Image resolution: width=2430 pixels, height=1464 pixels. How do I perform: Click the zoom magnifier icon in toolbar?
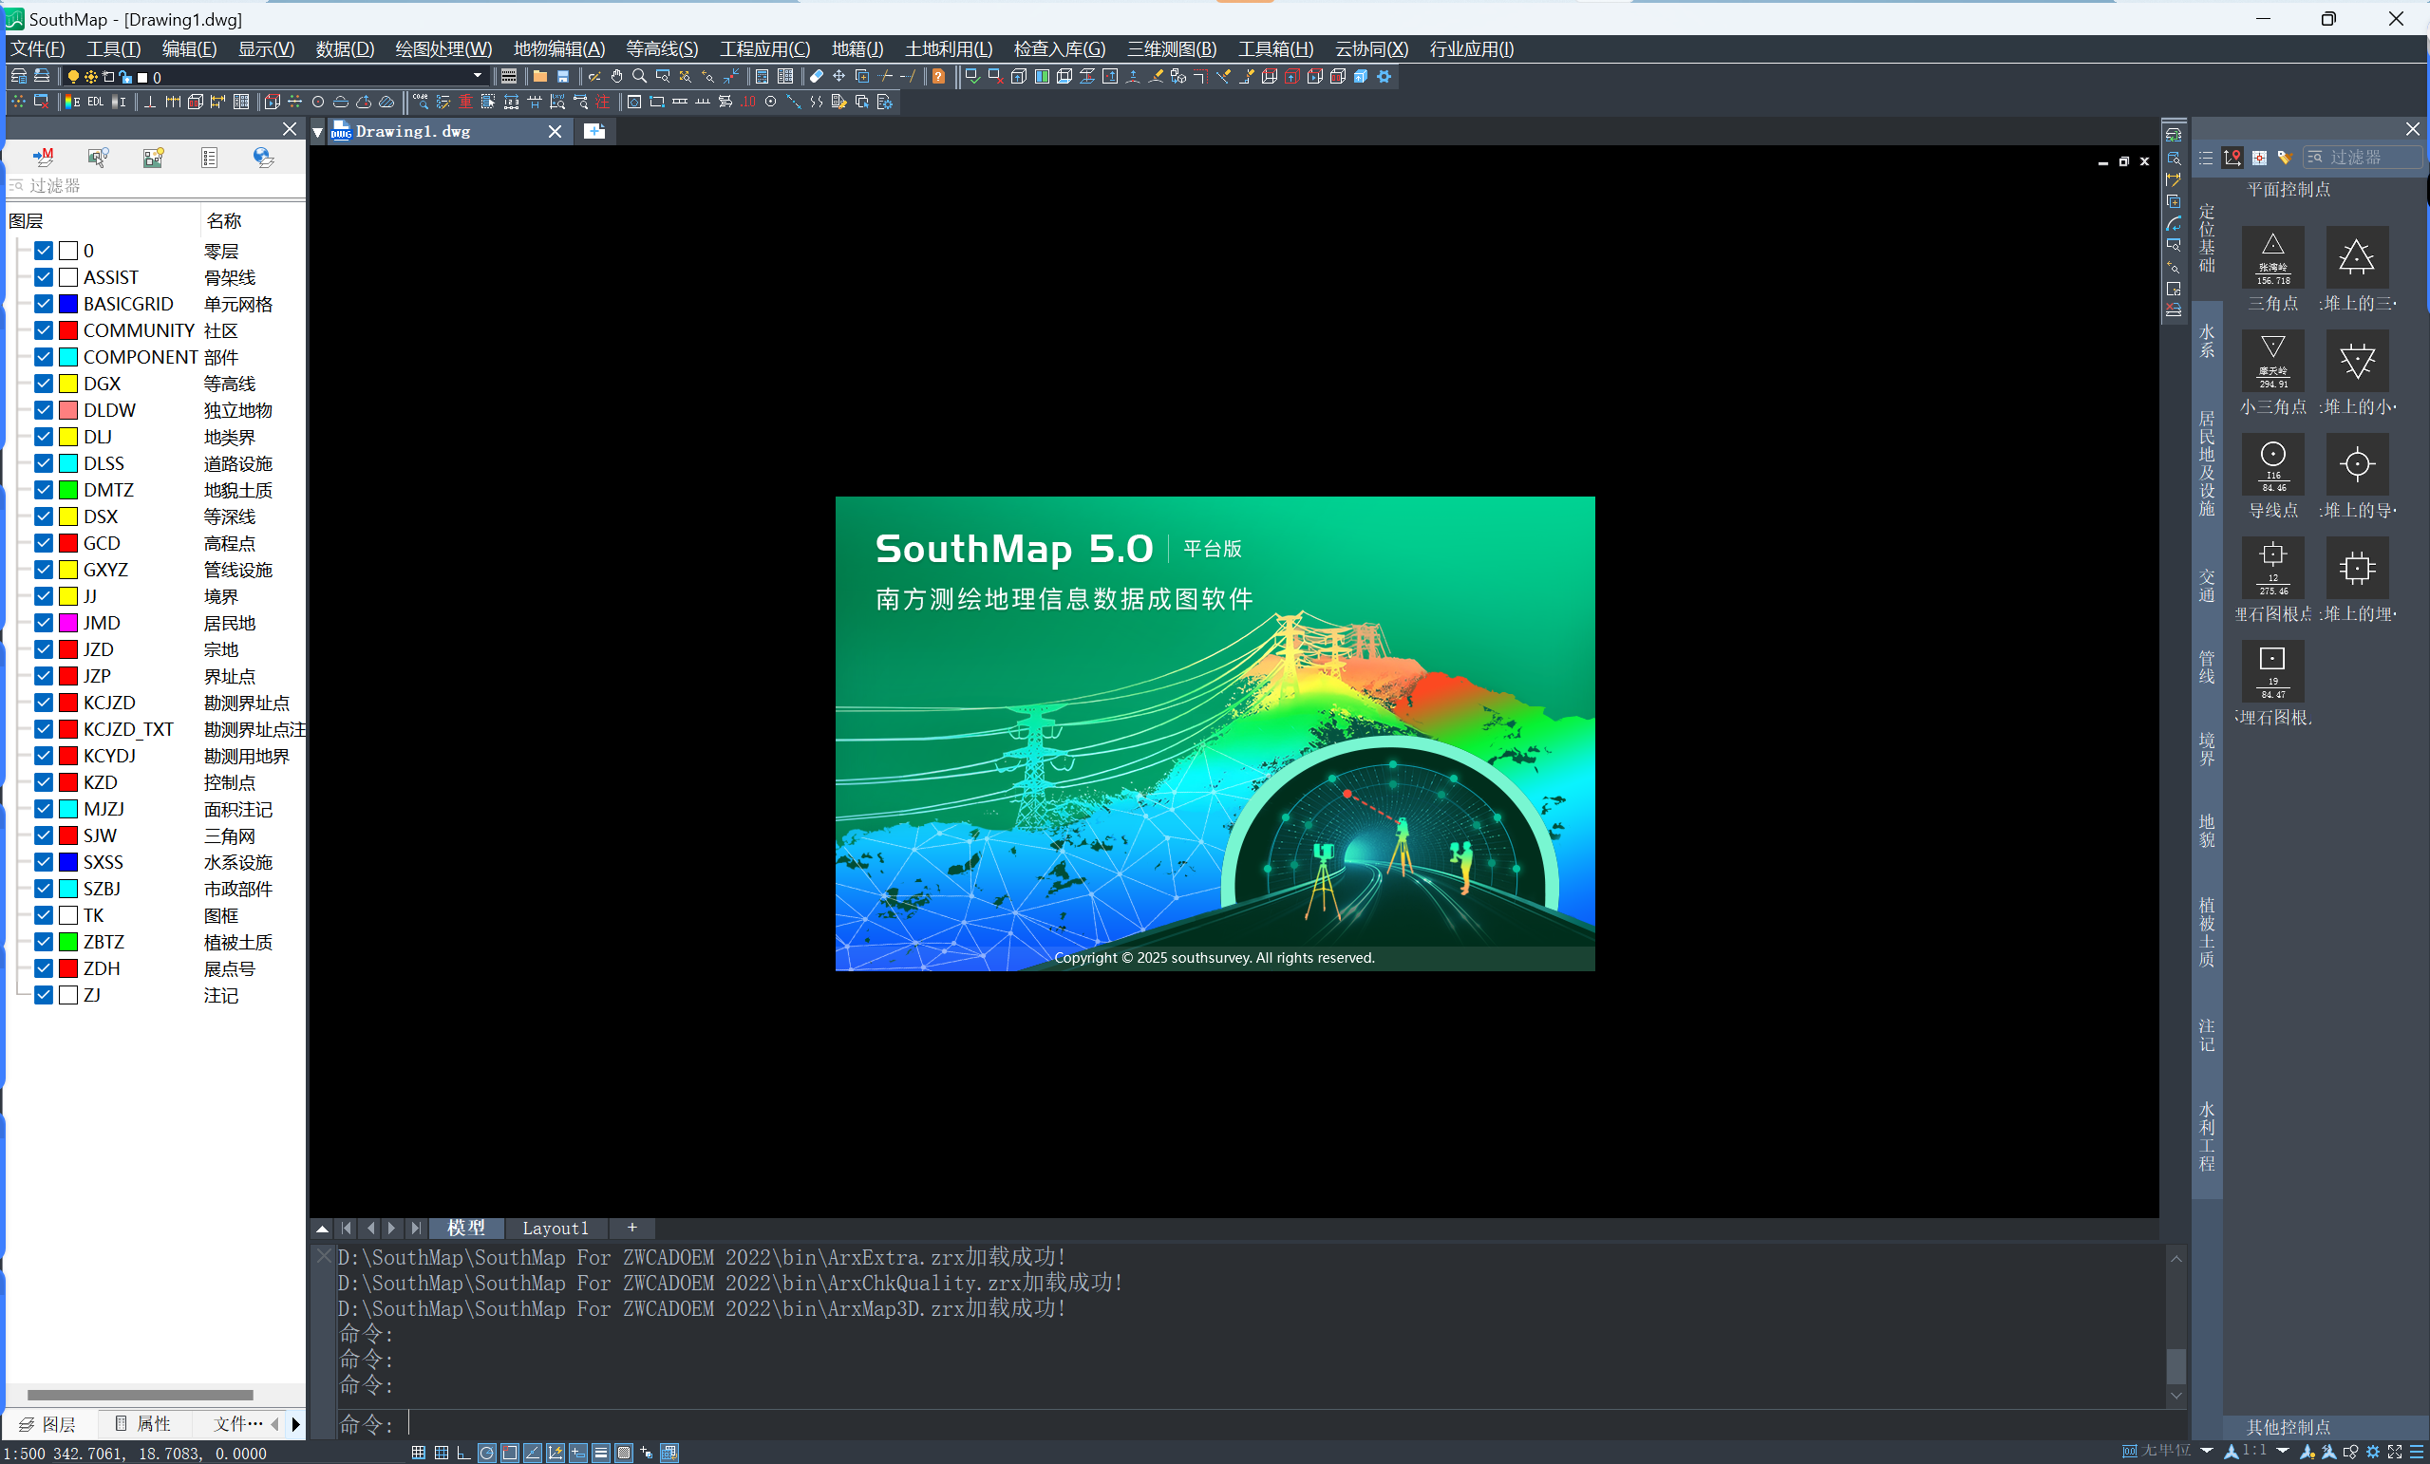click(639, 76)
